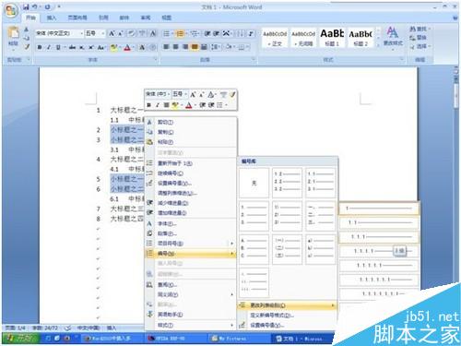Apply Heading 2 (标题 2) style
This screenshot has width=461, height=346.
[x=361, y=37]
